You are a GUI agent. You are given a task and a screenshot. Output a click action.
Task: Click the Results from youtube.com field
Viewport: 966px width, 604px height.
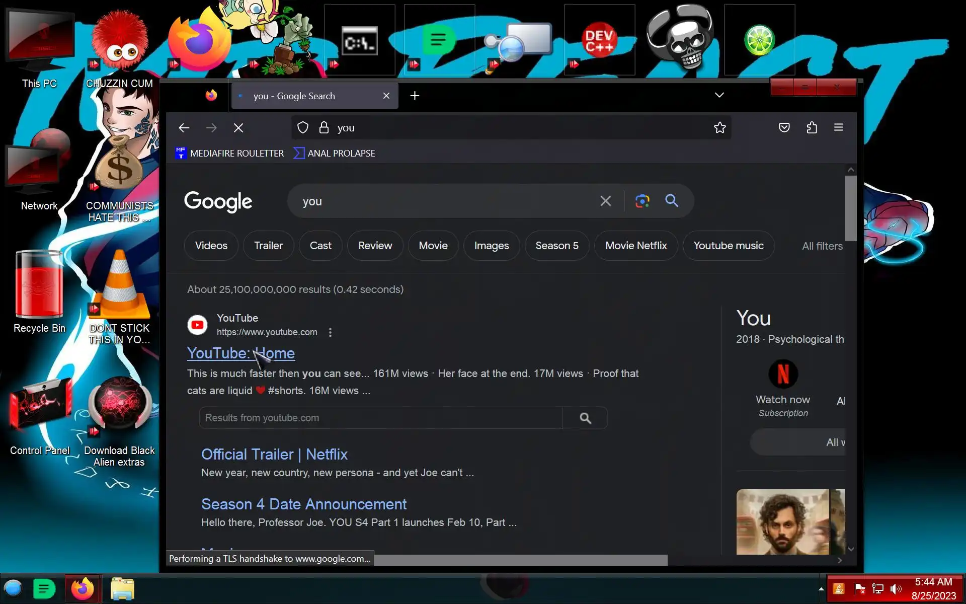[x=380, y=418]
